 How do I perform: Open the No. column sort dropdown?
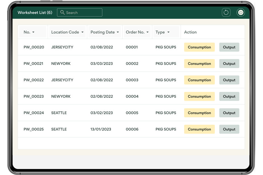click(33, 32)
